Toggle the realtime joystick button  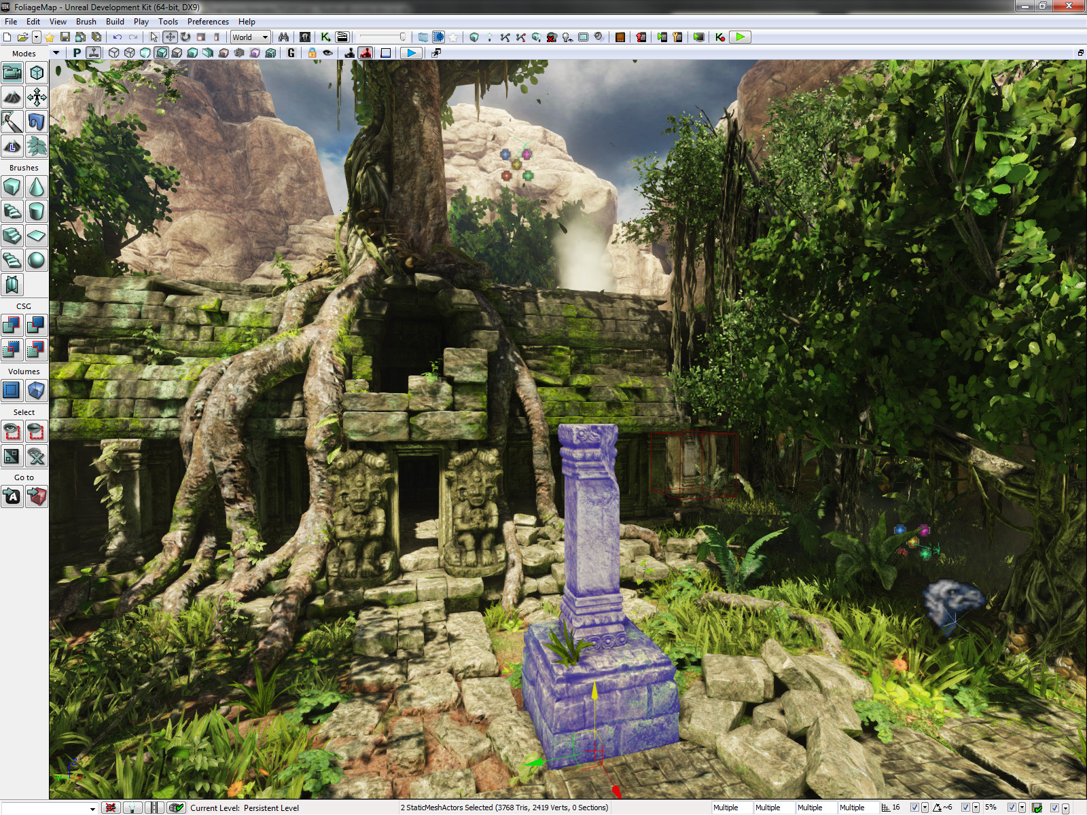coord(94,53)
